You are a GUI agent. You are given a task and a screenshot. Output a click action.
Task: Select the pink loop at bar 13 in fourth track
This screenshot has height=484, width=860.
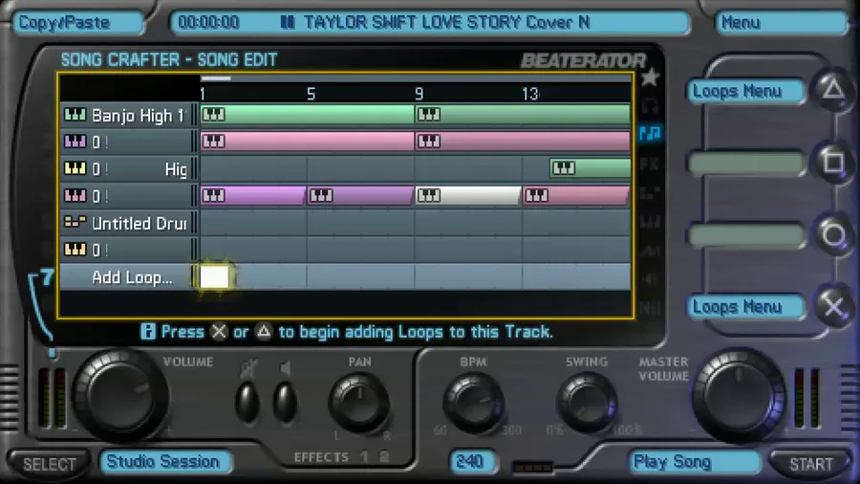point(576,195)
